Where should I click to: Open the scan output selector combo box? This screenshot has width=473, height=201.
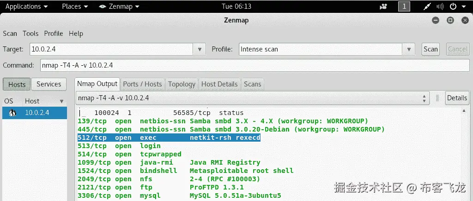click(252, 98)
